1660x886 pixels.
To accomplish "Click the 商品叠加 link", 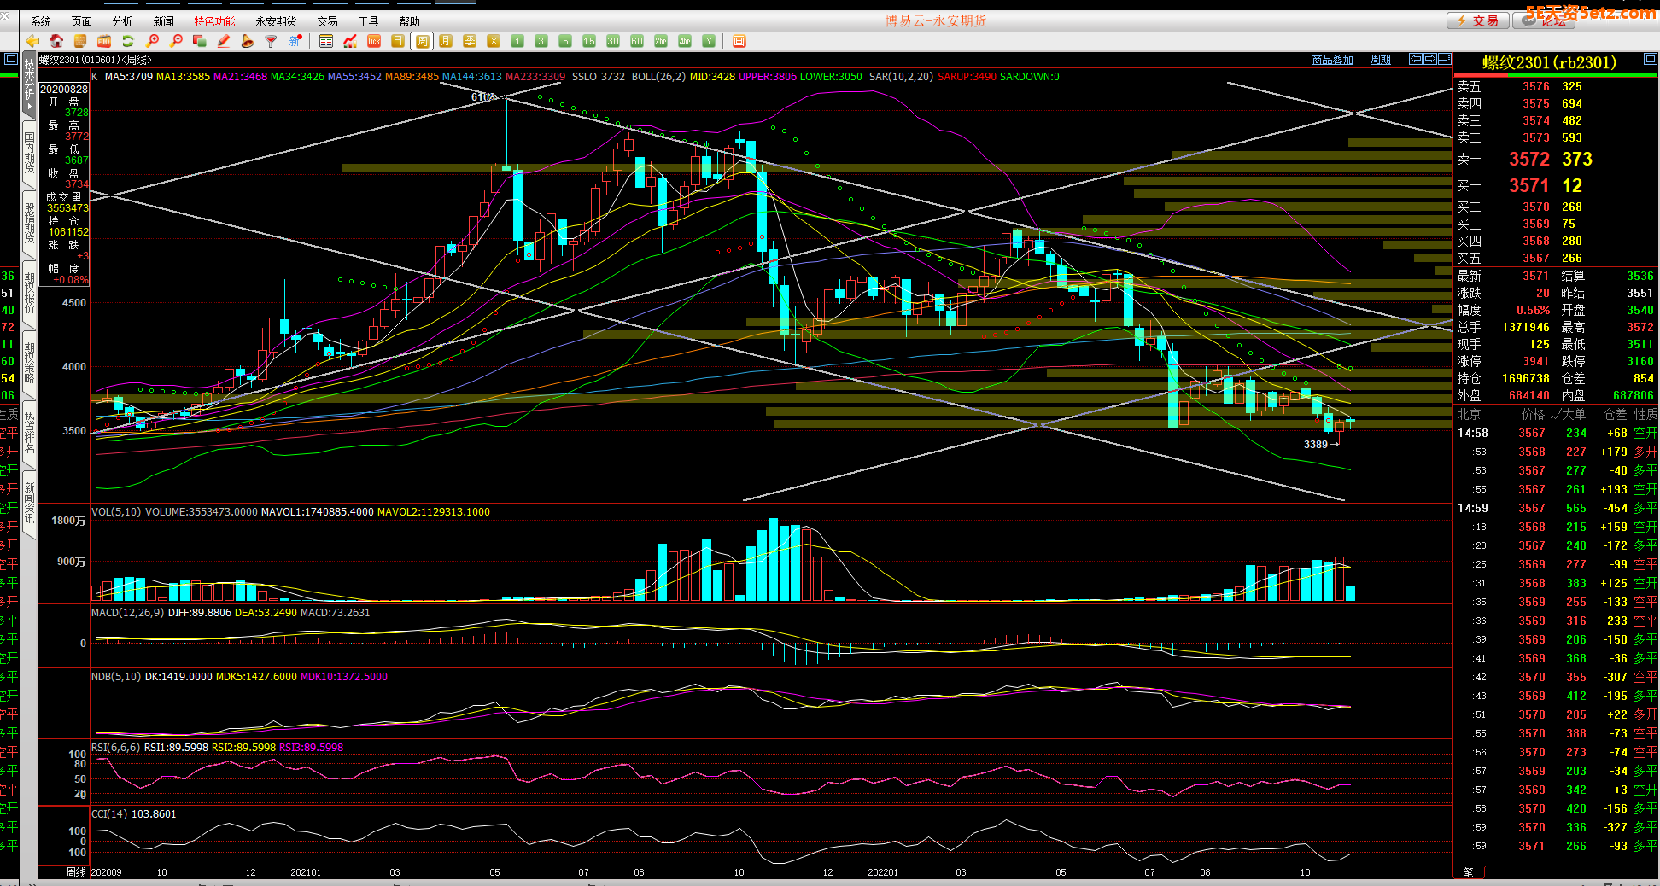I will pos(1332,60).
